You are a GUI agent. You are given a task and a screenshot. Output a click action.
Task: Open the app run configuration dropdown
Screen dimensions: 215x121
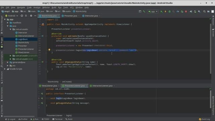153,11
